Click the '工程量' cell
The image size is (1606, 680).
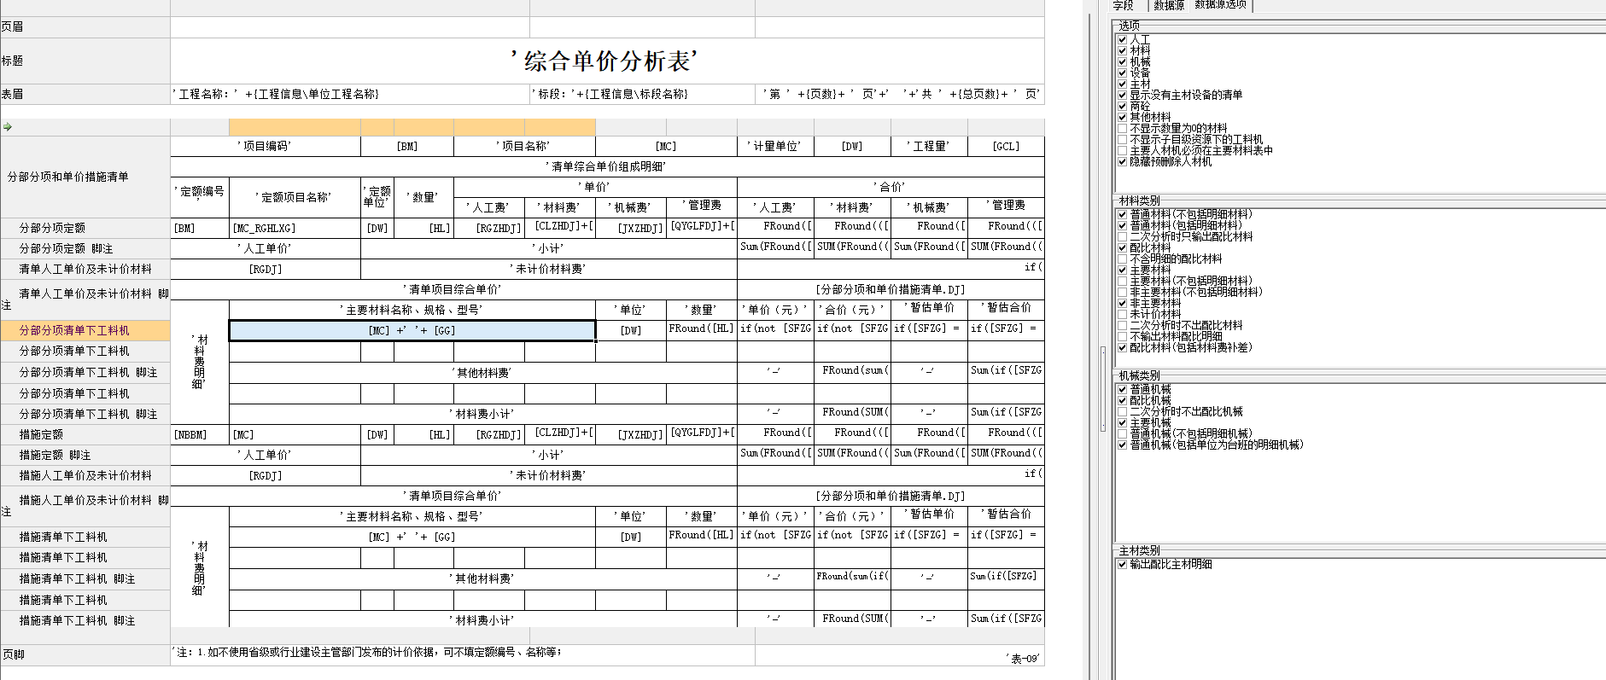(929, 146)
